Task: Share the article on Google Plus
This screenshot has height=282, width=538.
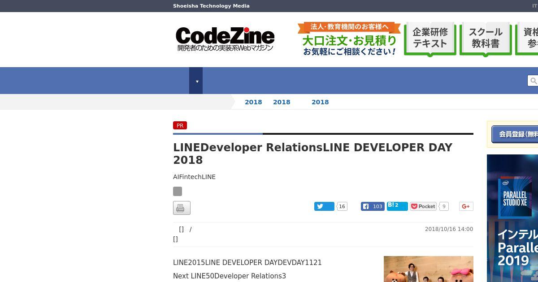Action: point(466,206)
